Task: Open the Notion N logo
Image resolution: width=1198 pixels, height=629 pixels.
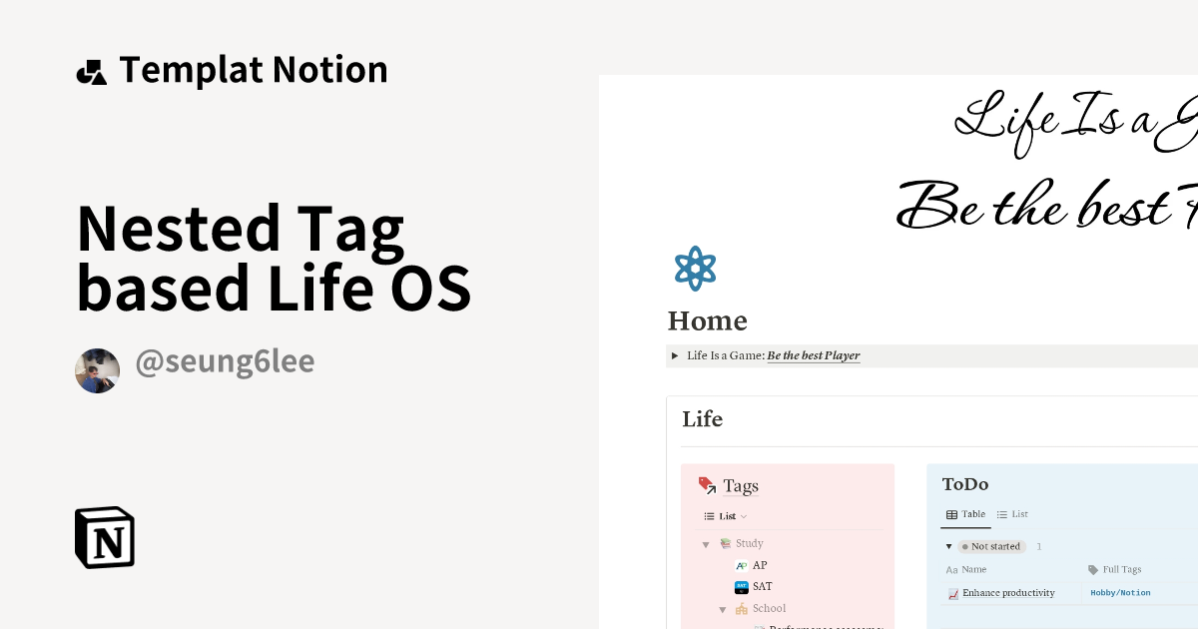Action: pyautogui.click(x=104, y=537)
